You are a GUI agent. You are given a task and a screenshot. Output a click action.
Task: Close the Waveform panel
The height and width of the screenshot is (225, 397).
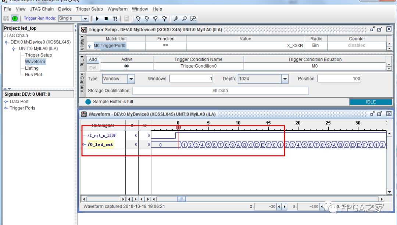[x=389, y=114]
